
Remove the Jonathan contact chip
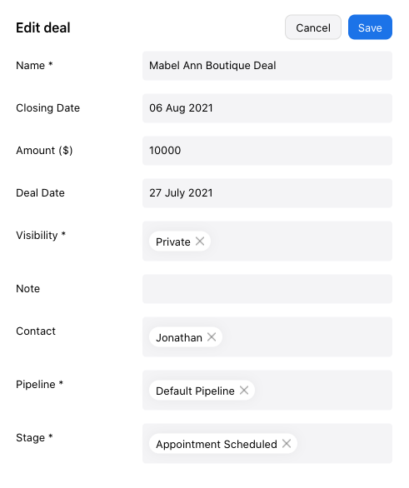click(x=212, y=337)
